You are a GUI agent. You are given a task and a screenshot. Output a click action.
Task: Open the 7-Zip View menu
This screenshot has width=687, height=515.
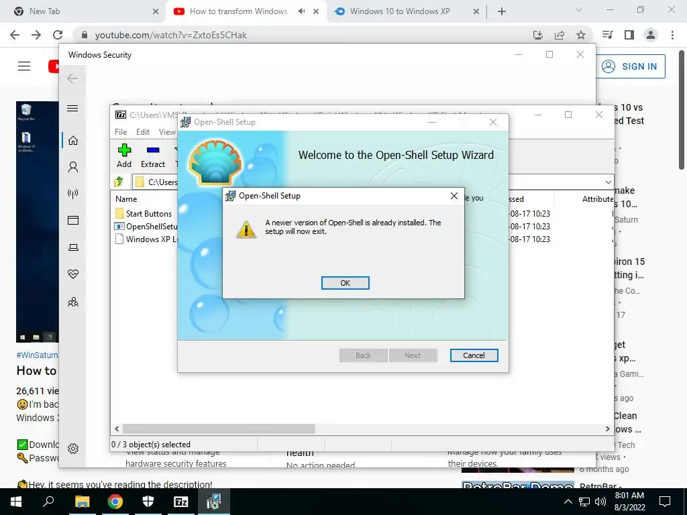167,132
